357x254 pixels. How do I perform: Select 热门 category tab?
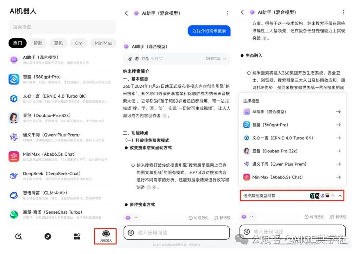pyautogui.click(x=18, y=43)
